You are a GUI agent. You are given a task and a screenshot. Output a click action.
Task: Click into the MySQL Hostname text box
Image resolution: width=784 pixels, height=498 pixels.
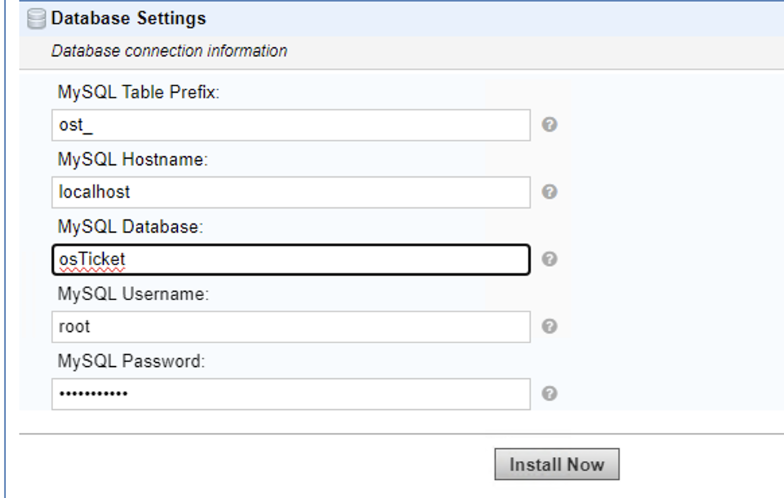coord(290,192)
